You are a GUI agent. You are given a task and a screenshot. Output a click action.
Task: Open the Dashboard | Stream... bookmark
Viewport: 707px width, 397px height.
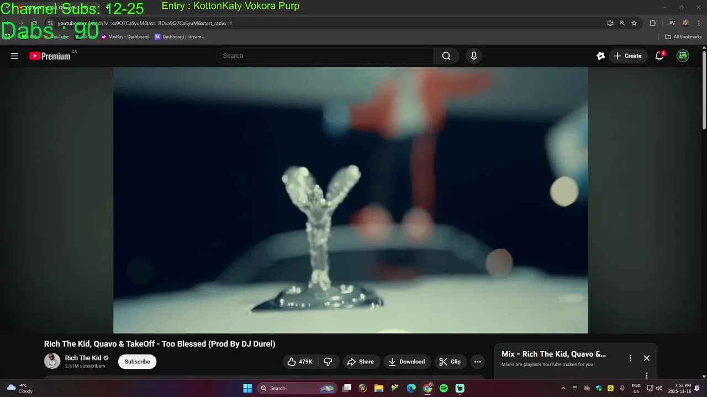tap(180, 37)
